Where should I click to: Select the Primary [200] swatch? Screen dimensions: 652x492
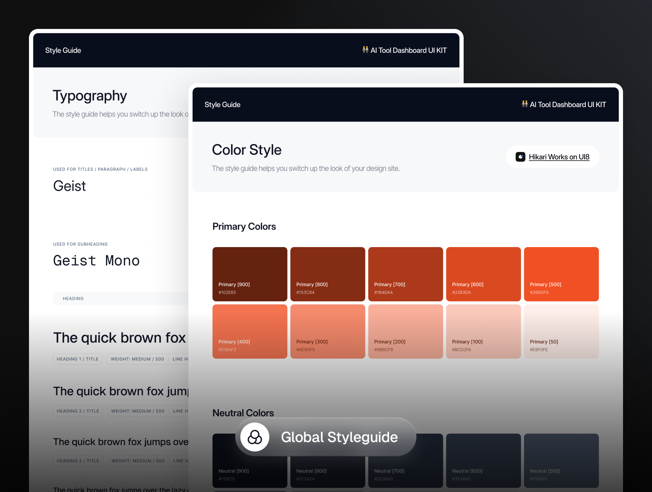pos(405,331)
